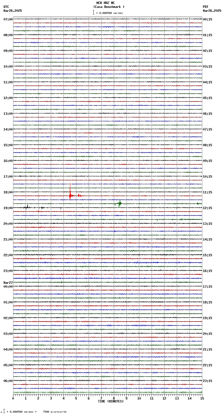Click the '20:00' UTC time label
Image resolution: width=223 pixels, height=415 pixels.
(x=8, y=224)
